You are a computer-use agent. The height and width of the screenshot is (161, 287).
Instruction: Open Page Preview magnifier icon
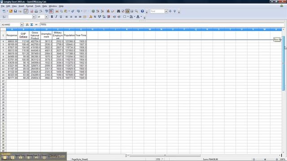coord(41,11)
